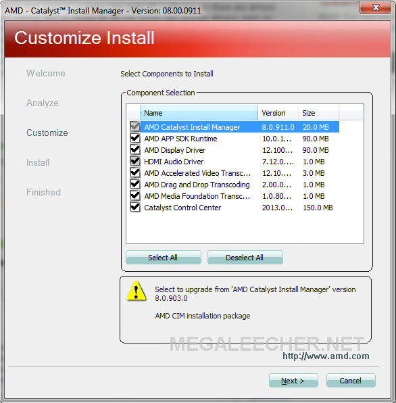Click the 20.0 MB size value
This screenshot has width=396, height=403.
point(316,127)
